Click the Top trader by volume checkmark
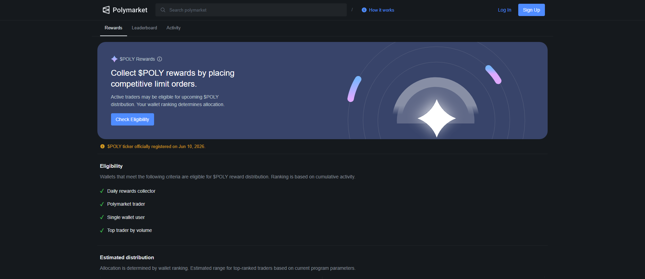This screenshot has width=645, height=279. click(102, 230)
